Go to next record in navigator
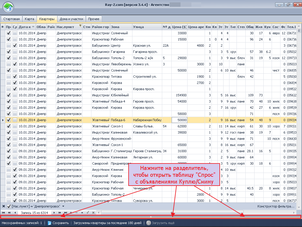 (x=54, y=213)
